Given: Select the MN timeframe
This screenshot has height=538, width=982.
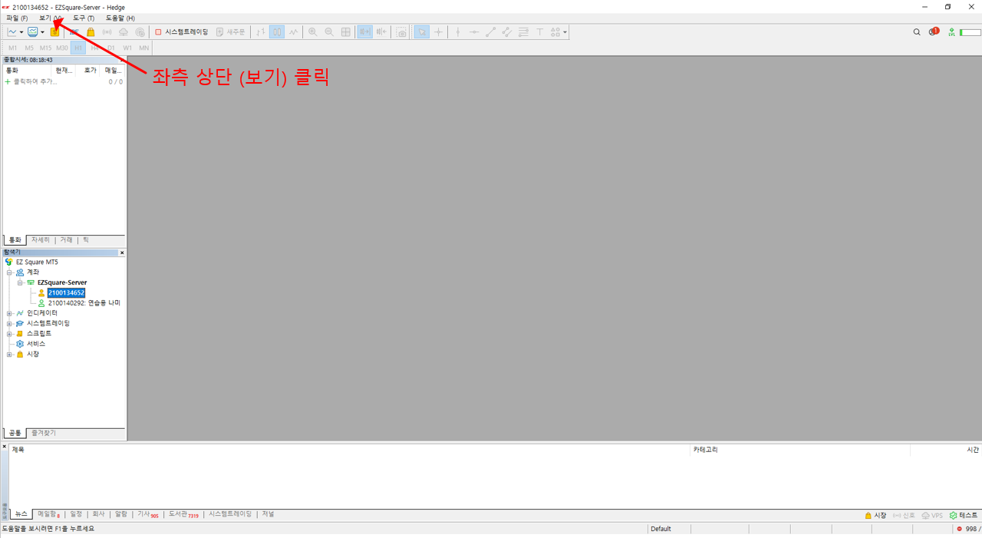Looking at the screenshot, I should (143, 48).
